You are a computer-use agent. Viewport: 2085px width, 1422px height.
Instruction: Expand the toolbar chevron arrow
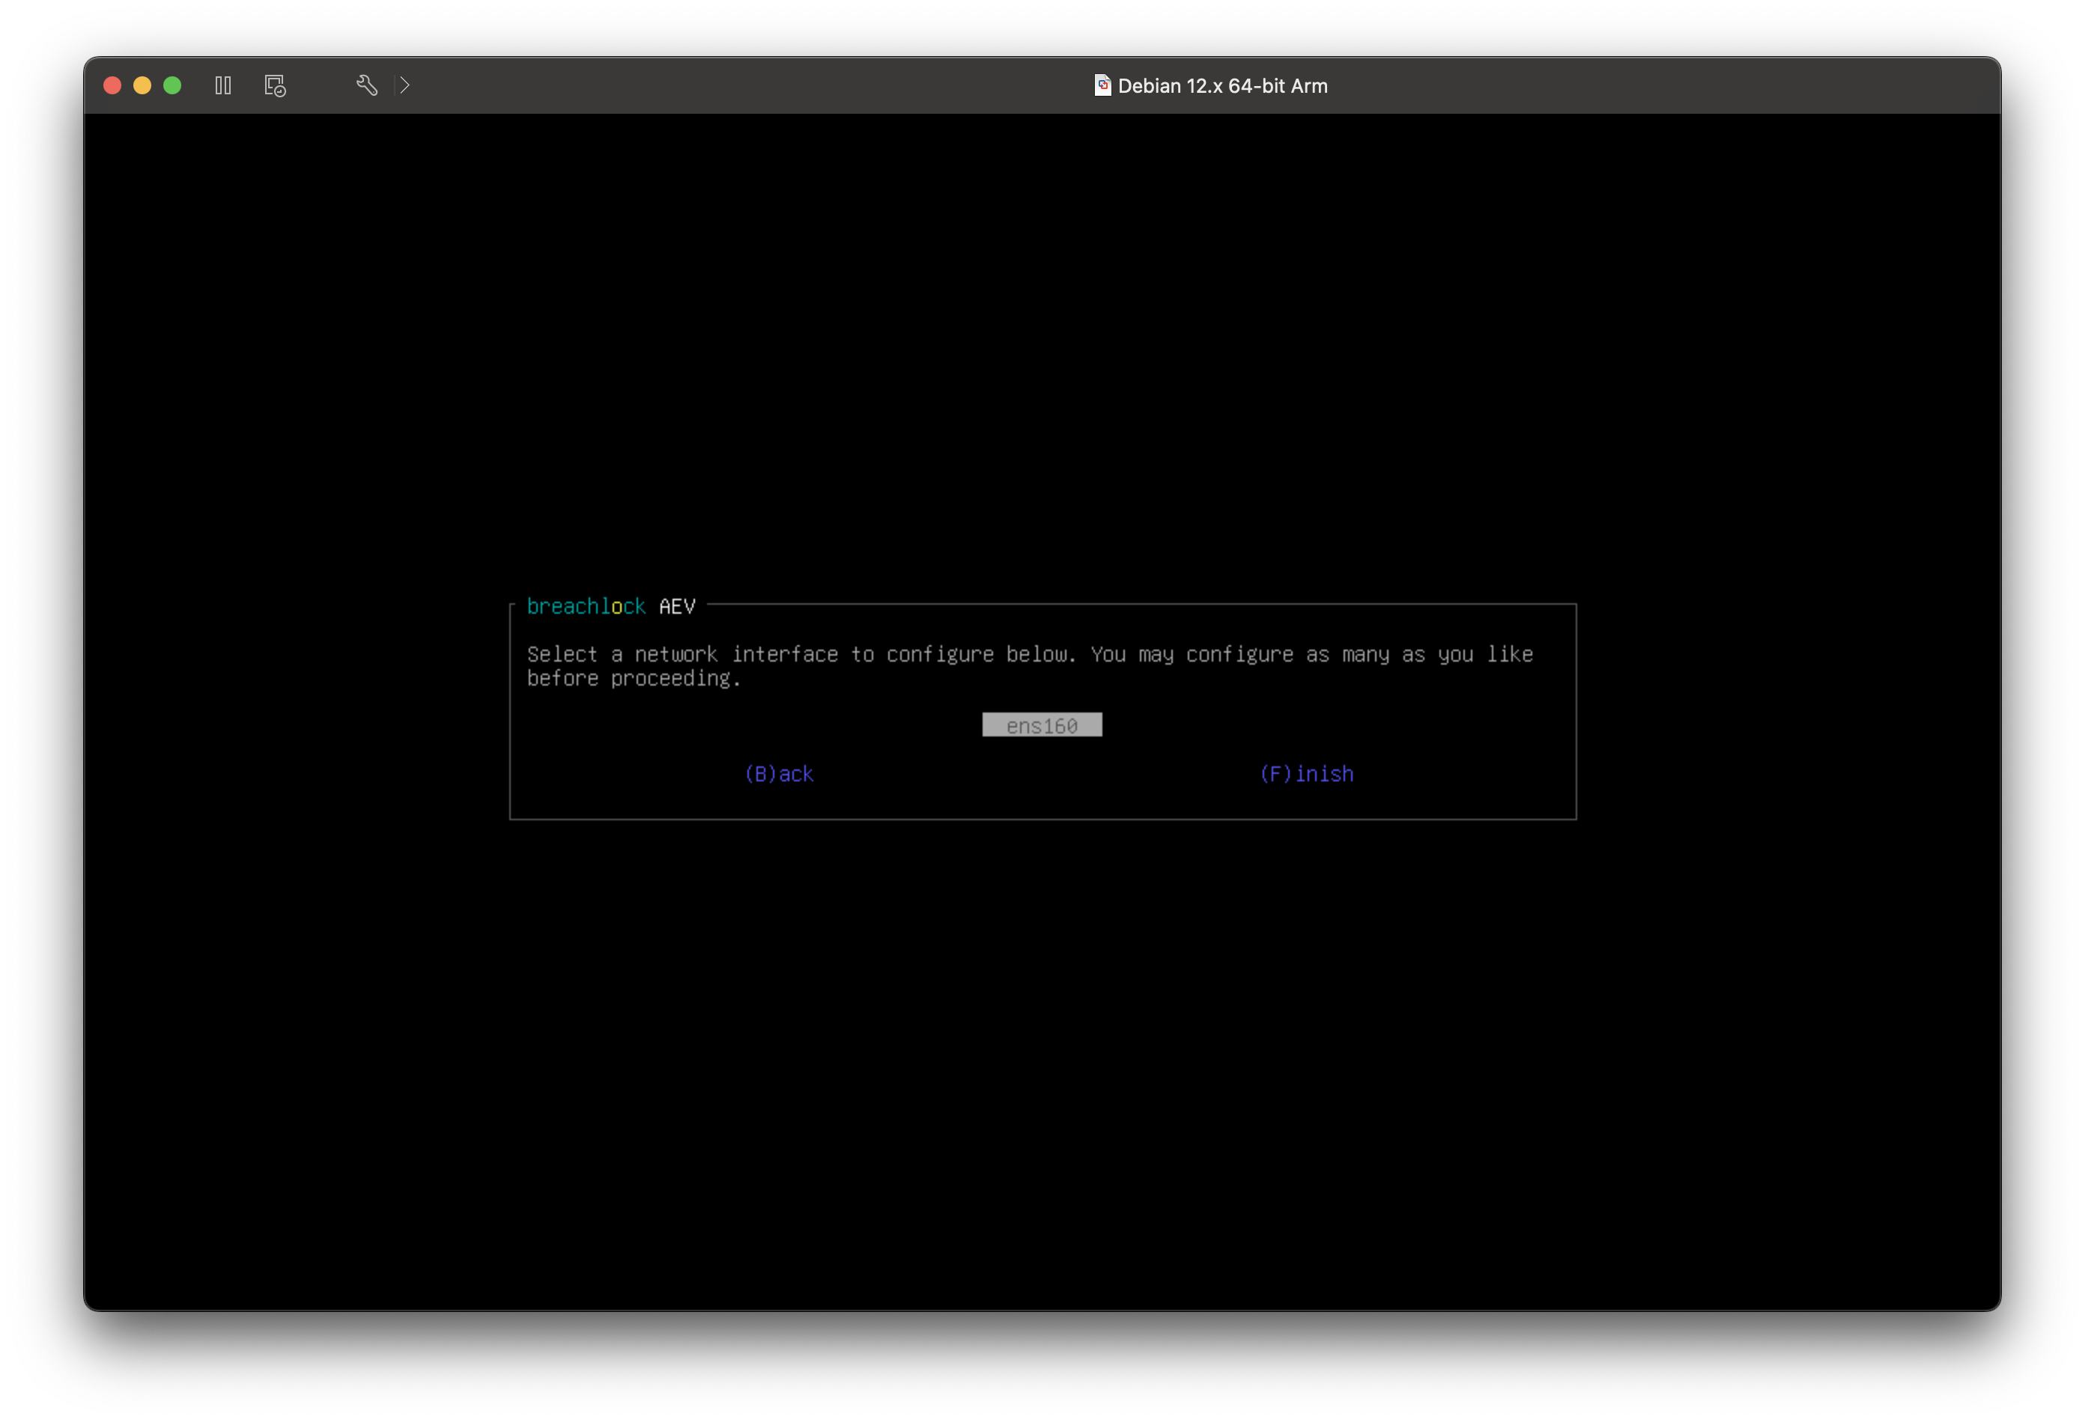(404, 85)
